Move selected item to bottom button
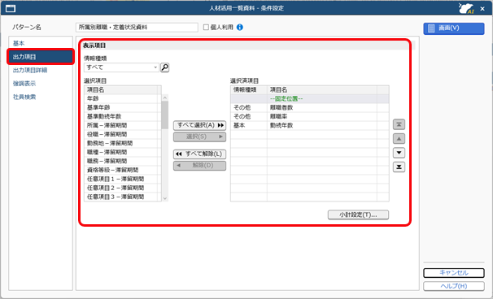 pos(399,167)
